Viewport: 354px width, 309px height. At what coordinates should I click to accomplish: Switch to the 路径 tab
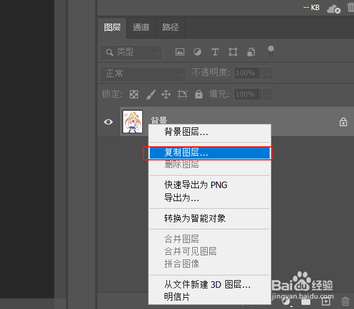[171, 28]
